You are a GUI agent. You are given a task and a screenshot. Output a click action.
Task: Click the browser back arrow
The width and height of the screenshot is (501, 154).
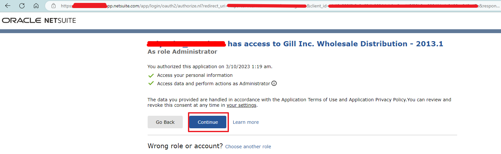(8, 6)
